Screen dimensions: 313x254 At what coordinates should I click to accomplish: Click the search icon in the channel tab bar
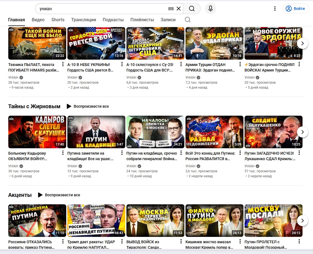[188, 20]
